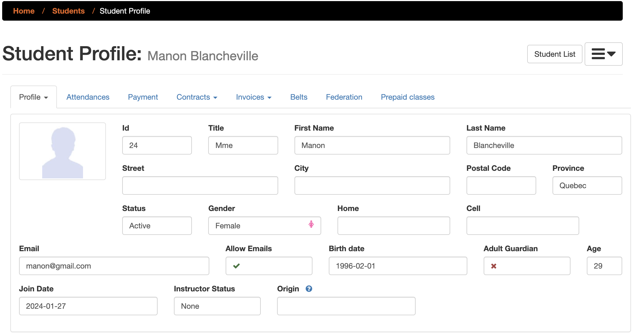Go to Students breadcrumb link
The width and height of the screenshot is (632, 334).
[x=68, y=11]
